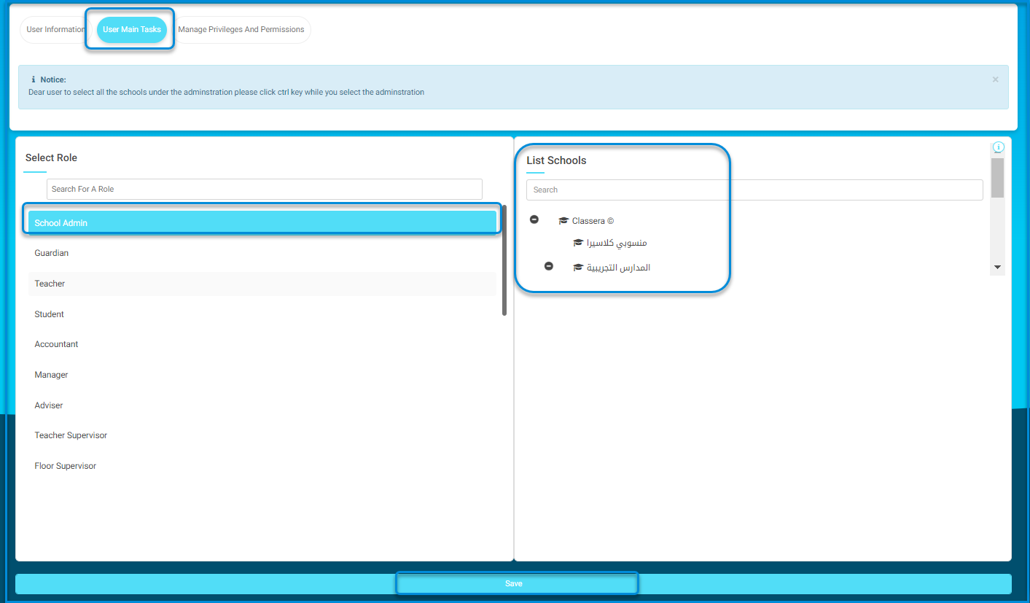Open the User Information tab
The height and width of the screenshot is (603, 1030).
tap(55, 30)
